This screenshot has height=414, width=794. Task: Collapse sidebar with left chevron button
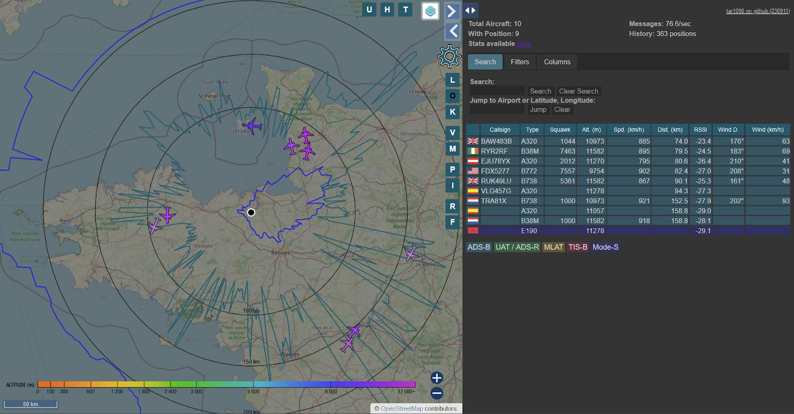point(453,31)
